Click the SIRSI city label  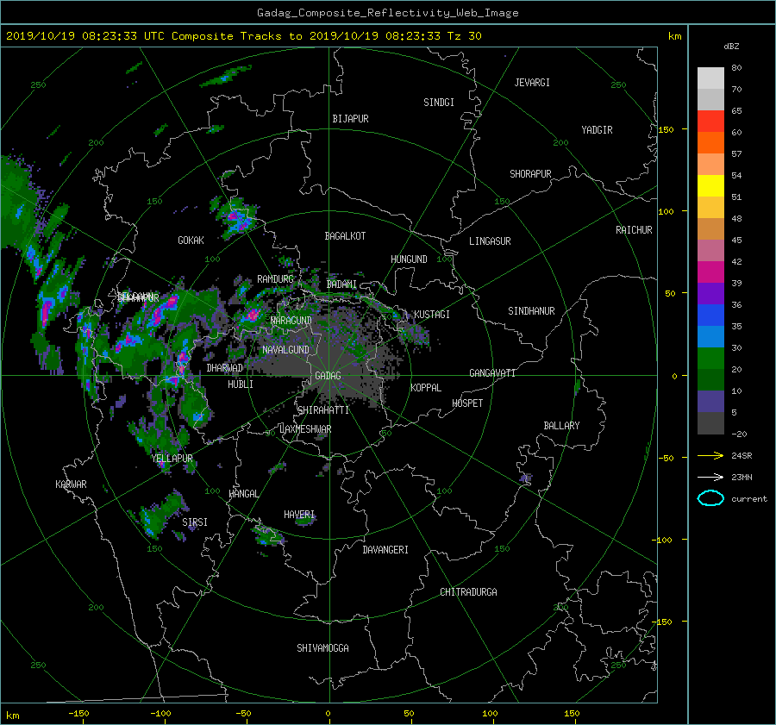(x=195, y=522)
